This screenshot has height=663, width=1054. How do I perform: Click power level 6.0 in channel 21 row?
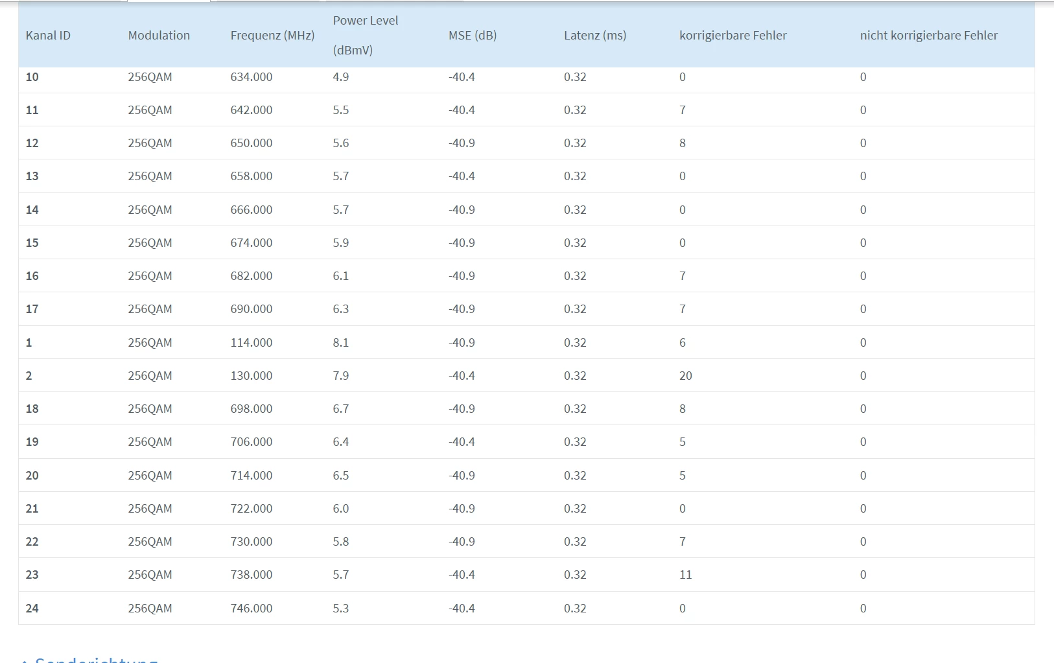[341, 509]
